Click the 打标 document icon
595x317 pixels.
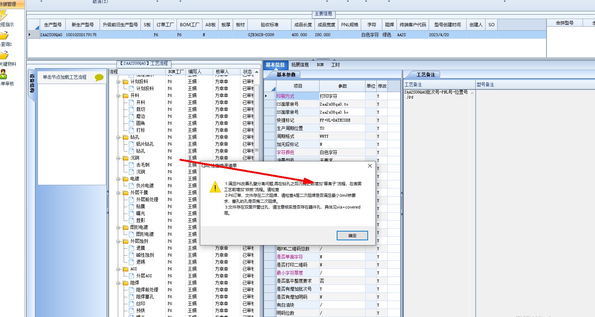click(x=132, y=130)
